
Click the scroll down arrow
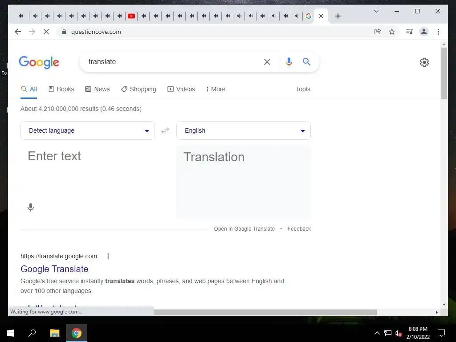coord(444,305)
